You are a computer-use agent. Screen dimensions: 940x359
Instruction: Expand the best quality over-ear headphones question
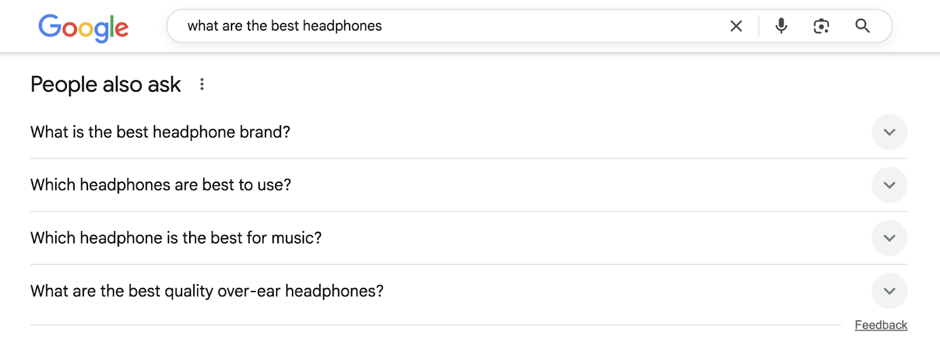[x=889, y=290]
